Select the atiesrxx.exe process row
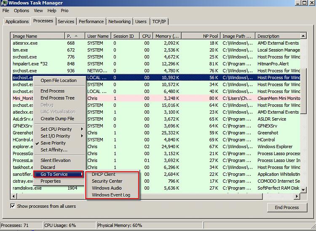 [x=155, y=43]
